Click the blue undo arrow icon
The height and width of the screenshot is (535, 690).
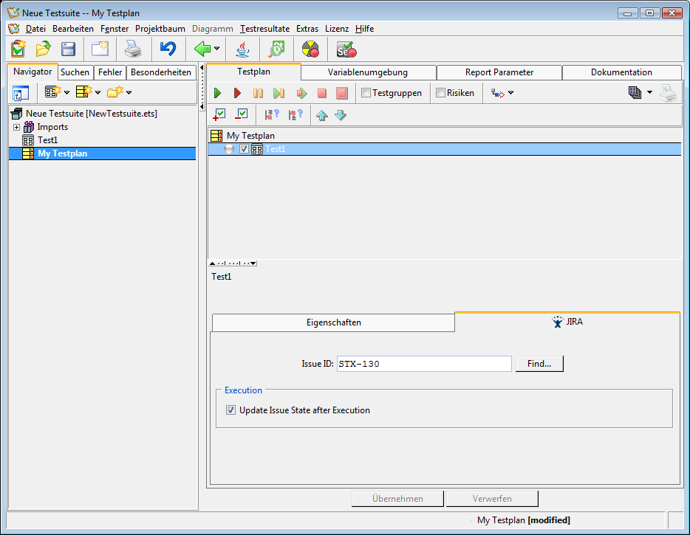(x=168, y=49)
